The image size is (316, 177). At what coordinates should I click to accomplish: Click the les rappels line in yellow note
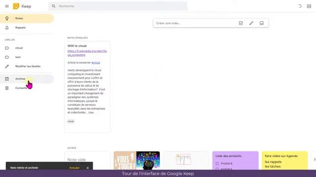pyautogui.click(x=273, y=162)
